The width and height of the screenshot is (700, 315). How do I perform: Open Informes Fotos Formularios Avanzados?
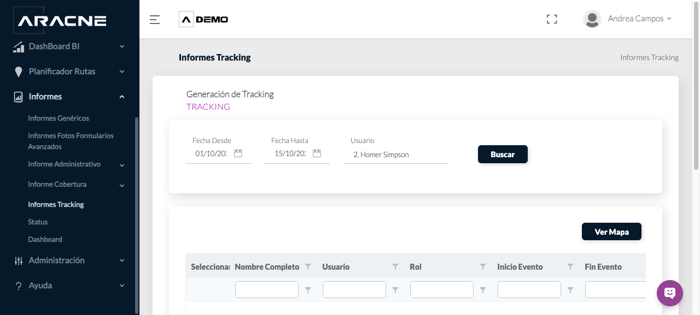(x=71, y=141)
